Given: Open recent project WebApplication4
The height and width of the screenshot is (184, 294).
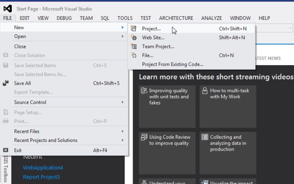Looking at the screenshot, I should point(43,168).
